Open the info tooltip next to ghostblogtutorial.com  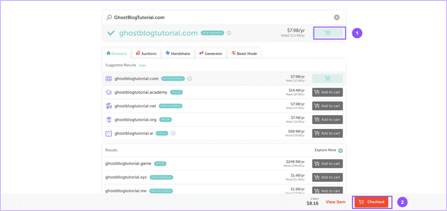pos(229,33)
